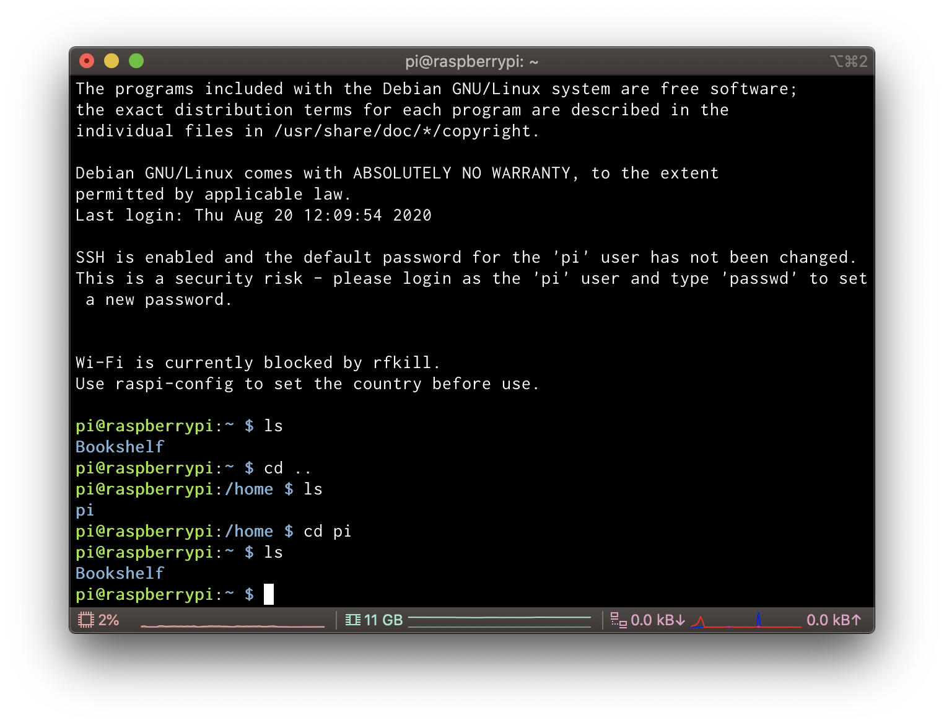Screen dimensions: 944x725
Task: Click the 2% CPU usage value
Action: (108, 620)
